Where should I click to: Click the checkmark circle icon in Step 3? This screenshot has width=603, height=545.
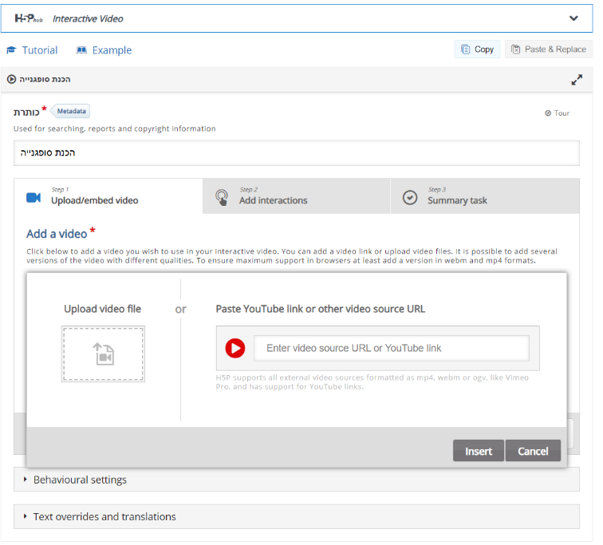[x=410, y=197]
